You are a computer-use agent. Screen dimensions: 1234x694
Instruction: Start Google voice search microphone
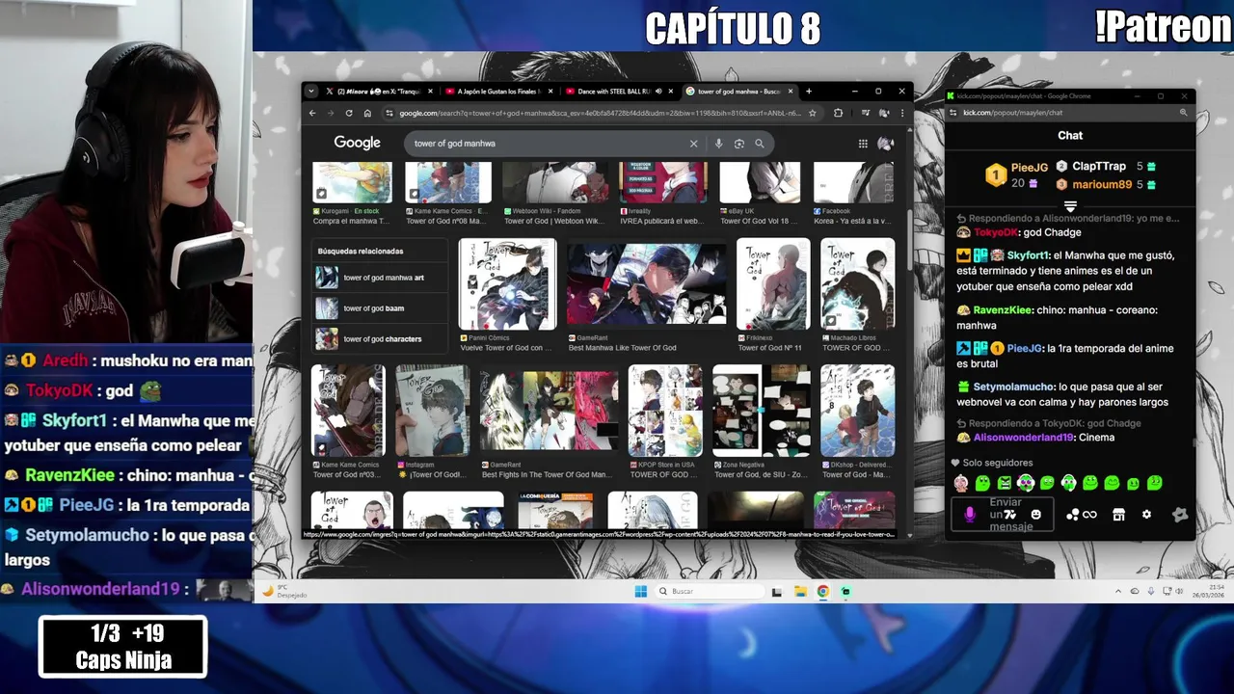tap(718, 144)
